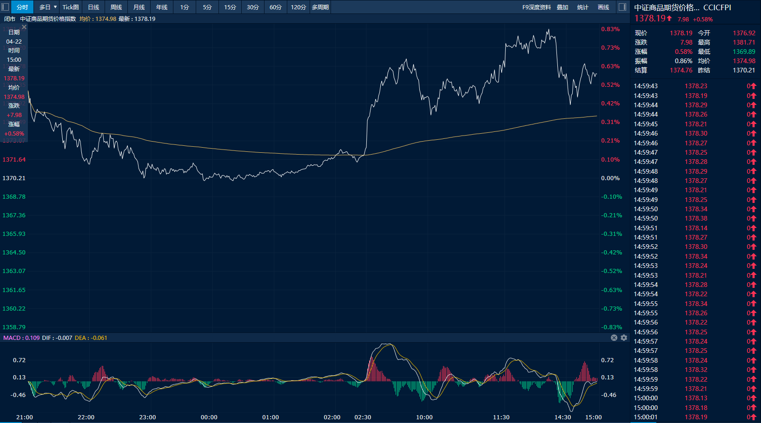
Task: Select the 月线 monthly period
Action: coord(139,7)
